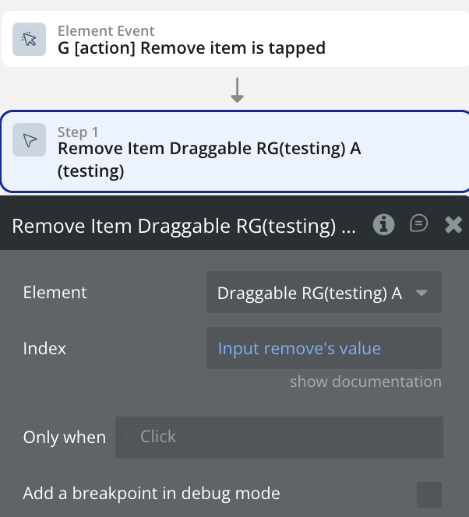Select the "Remove item is tapped" event card
469x517 pixels.
click(x=234, y=40)
